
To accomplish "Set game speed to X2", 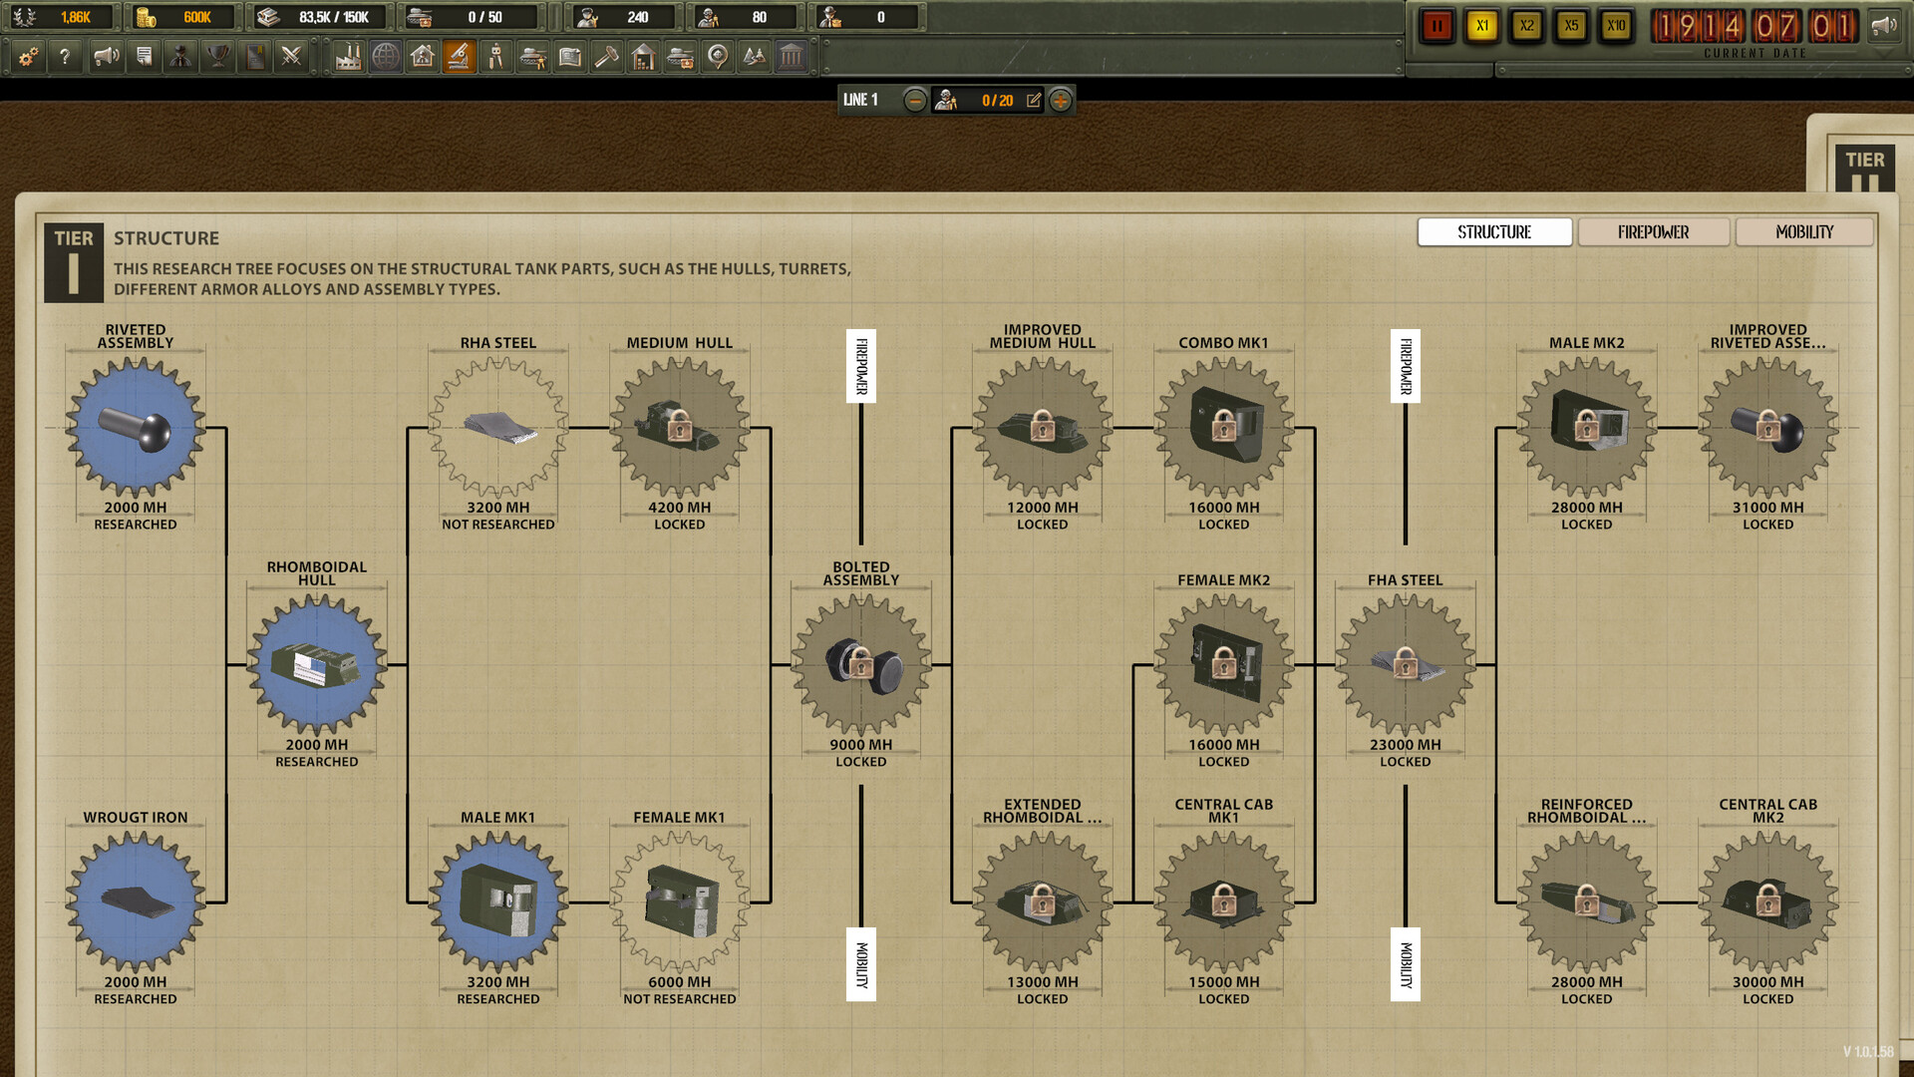I will click(1526, 26).
